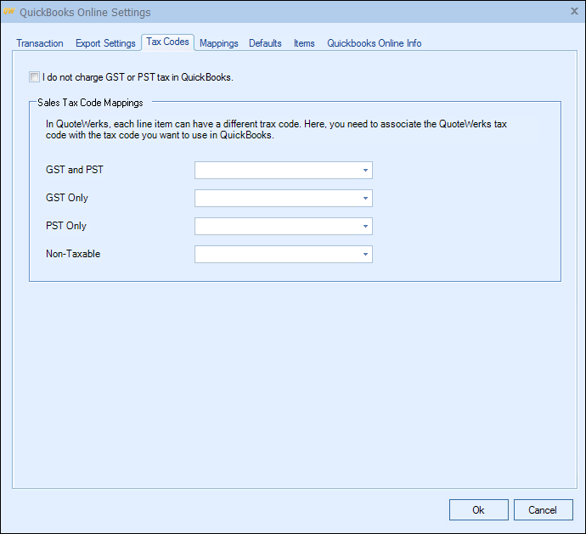
Task: Close the QuickBooks Online Settings dialog
Action: tap(574, 11)
